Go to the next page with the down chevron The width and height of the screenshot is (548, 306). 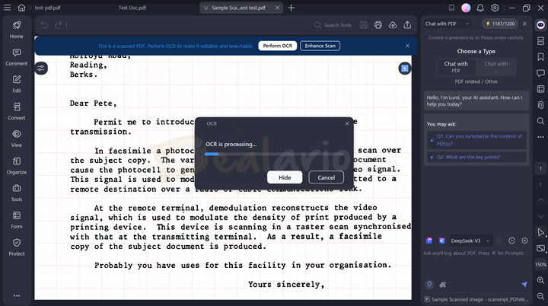(x=540, y=216)
